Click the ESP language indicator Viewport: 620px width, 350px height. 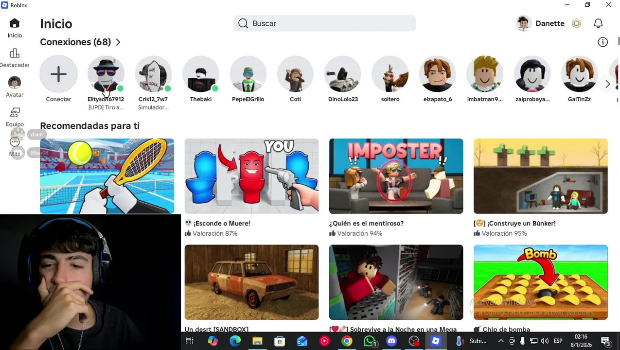coord(558,341)
